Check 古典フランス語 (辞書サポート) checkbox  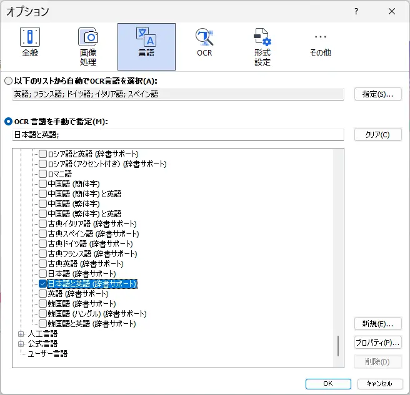(x=42, y=254)
